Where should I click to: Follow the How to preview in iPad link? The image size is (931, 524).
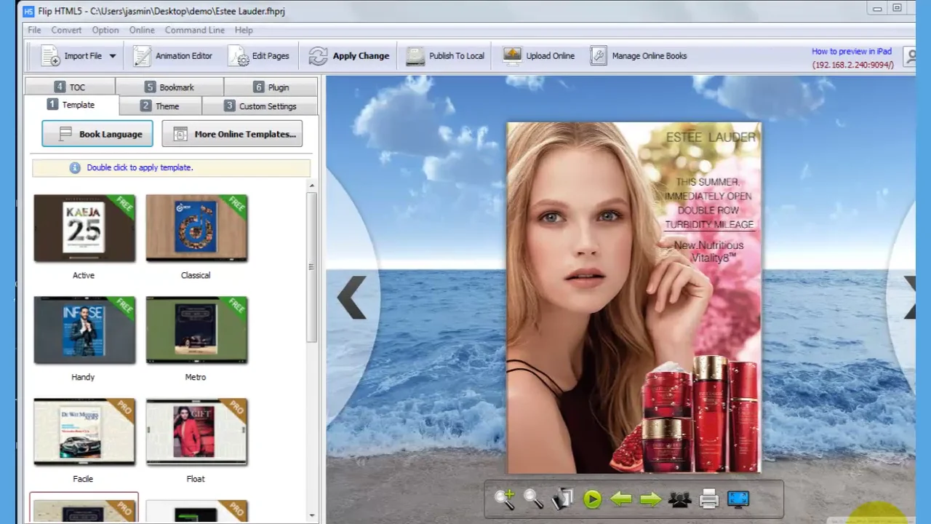(x=852, y=52)
